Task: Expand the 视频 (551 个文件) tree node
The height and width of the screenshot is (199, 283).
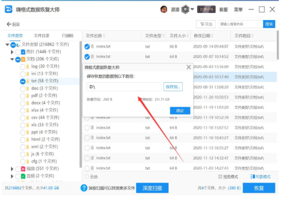Action: pos(12,169)
